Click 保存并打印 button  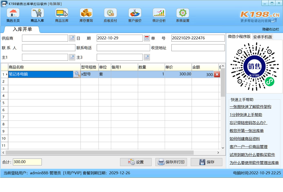[x=171, y=162]
